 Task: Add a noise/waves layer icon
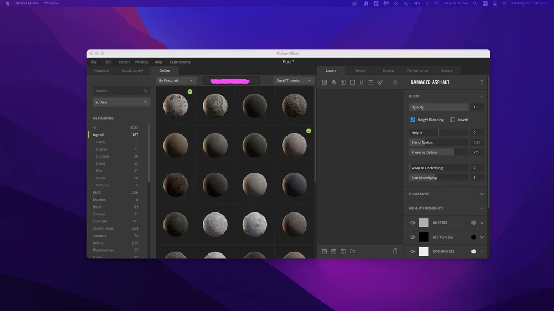point(371,82)
